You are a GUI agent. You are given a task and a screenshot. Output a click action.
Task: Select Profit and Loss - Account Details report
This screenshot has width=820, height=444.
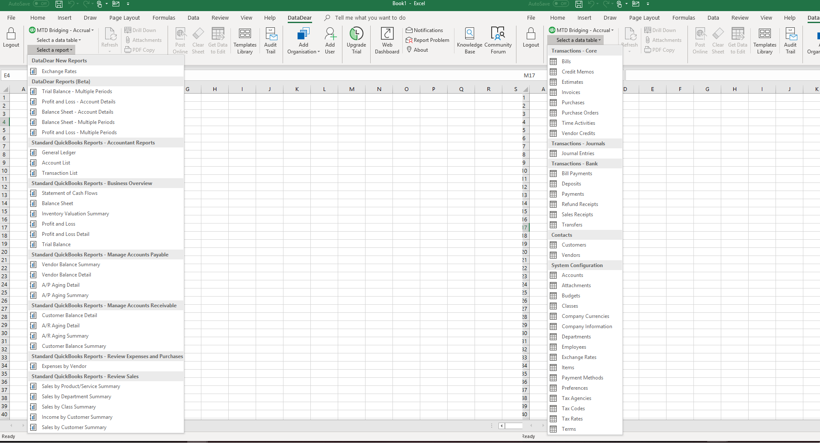(x=106, y=102)
